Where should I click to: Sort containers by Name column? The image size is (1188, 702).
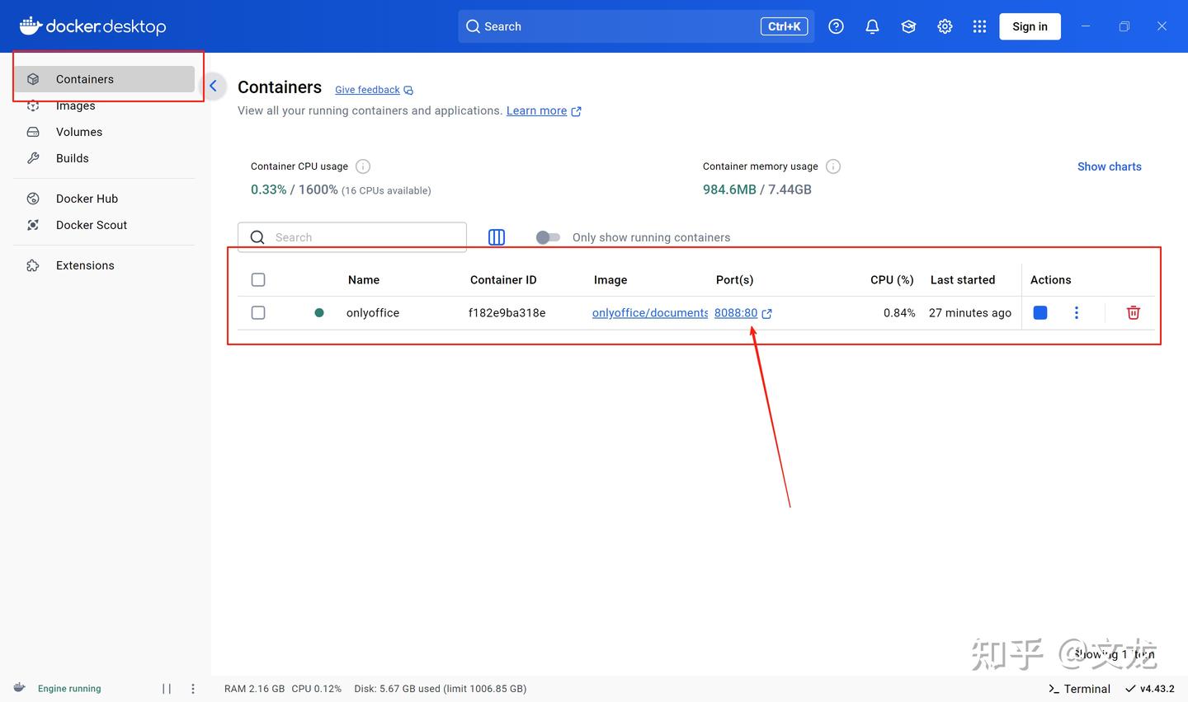tap(364, 280)
